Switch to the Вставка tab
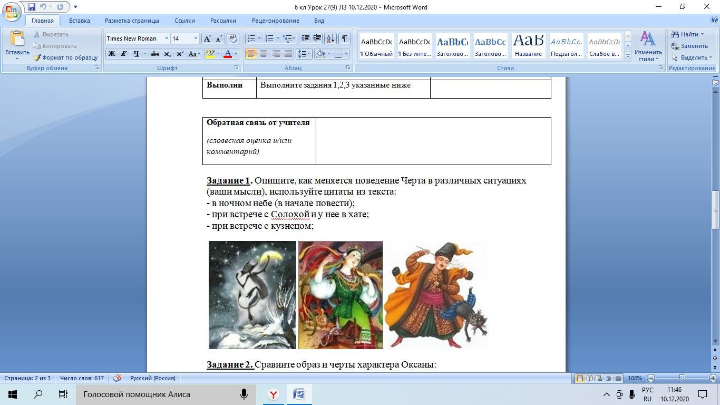This screenshot has height=405, width=720. (x=79, y=21)
